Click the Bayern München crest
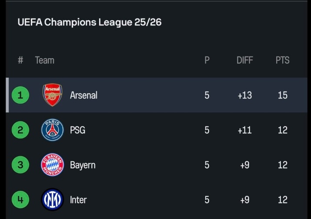 coord(52,165)
